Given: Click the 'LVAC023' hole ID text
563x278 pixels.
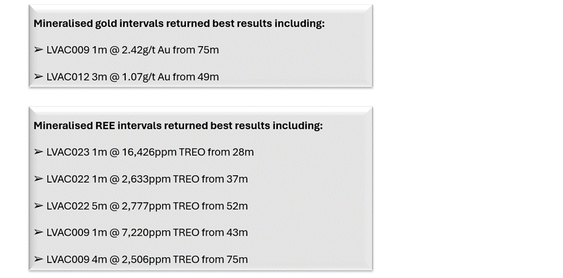Looking at the screenshot, I should [68, 152].
